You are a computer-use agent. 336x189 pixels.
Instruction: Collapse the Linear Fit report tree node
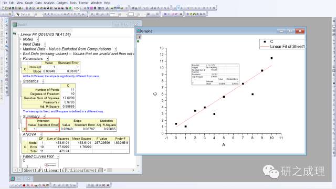[x=18, y=35]
